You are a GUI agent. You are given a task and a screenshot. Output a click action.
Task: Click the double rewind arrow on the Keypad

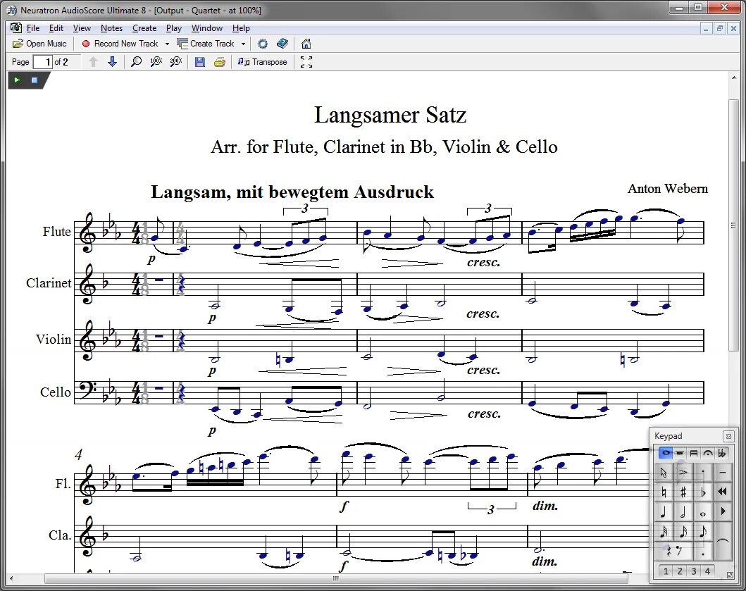pyautogui.click(x=722, y=492)
